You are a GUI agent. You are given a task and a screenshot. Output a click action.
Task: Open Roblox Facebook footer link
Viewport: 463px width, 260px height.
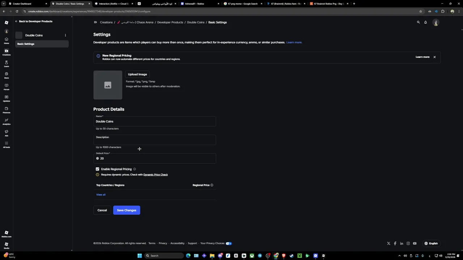tap(395, 243)
